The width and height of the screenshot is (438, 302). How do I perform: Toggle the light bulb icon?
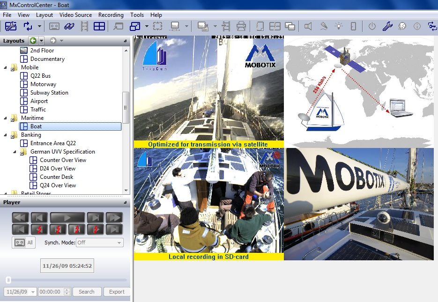tap(339, 26)
